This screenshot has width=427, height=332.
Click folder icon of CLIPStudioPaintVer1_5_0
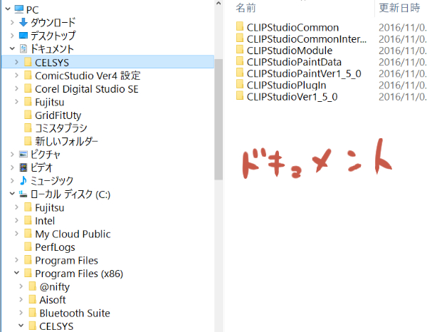click(x=240, y=73)
